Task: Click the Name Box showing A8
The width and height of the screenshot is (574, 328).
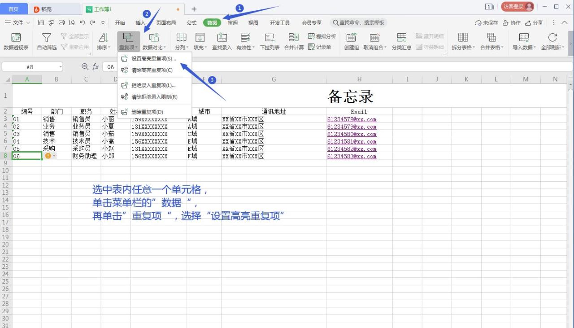Action: click(30, 67)
